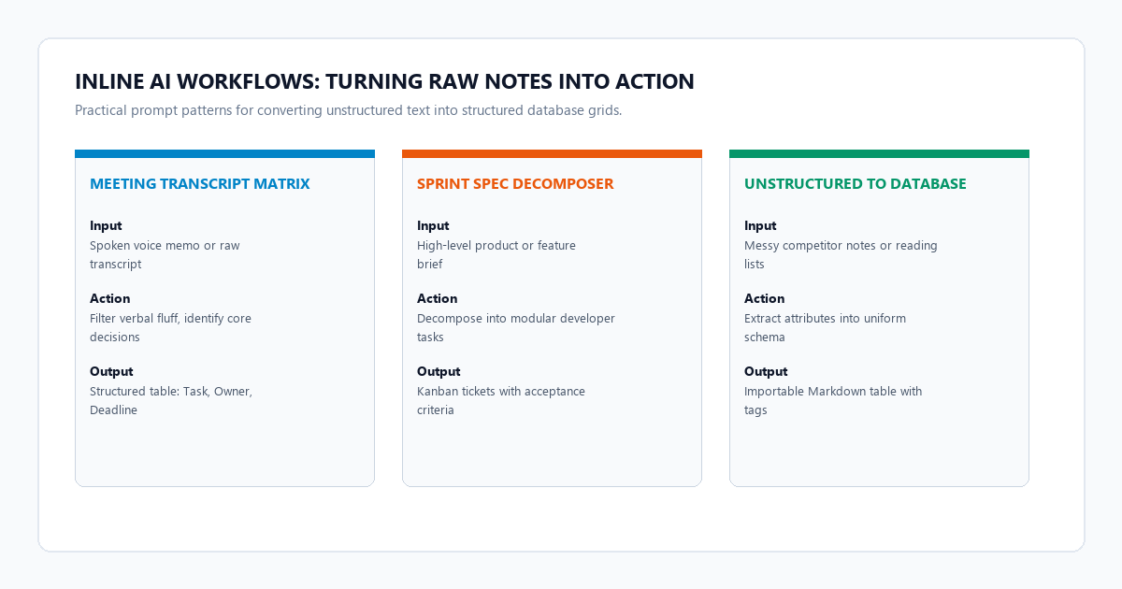Click 'Extract attributes into uniform schema' text

(826, 327)
